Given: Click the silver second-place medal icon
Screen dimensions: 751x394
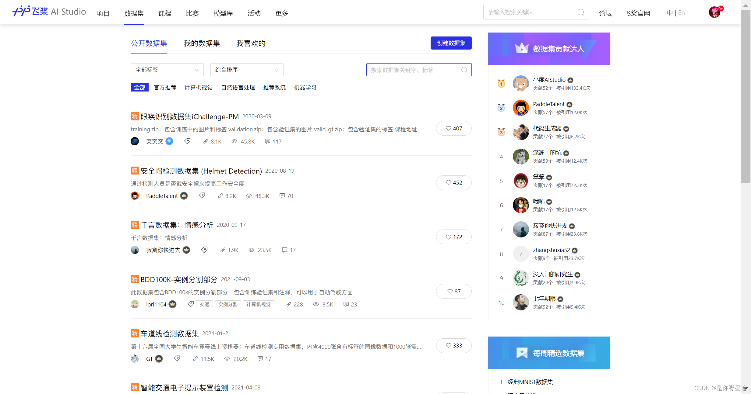Looking at the screenshot, I should [x=501, y=108].
